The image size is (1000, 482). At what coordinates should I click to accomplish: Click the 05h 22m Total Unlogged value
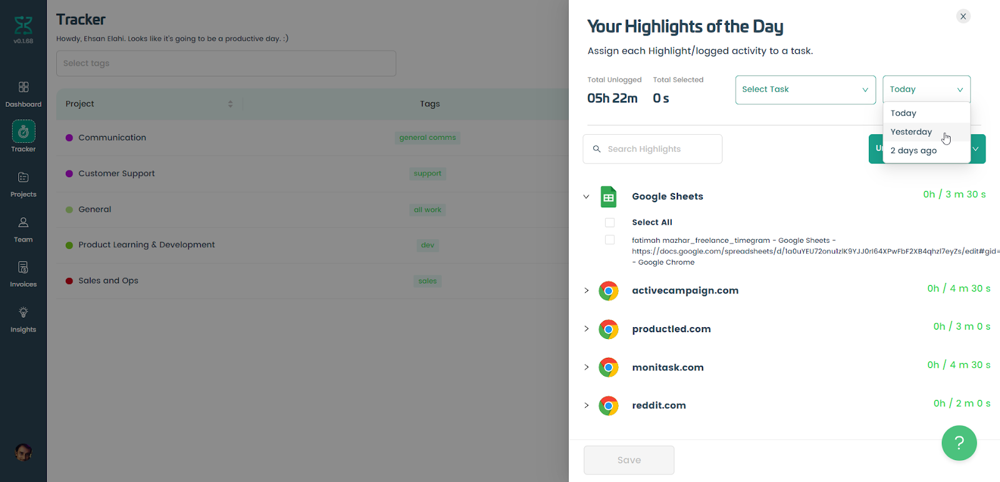pyautogui.click(x=612, y=98)
